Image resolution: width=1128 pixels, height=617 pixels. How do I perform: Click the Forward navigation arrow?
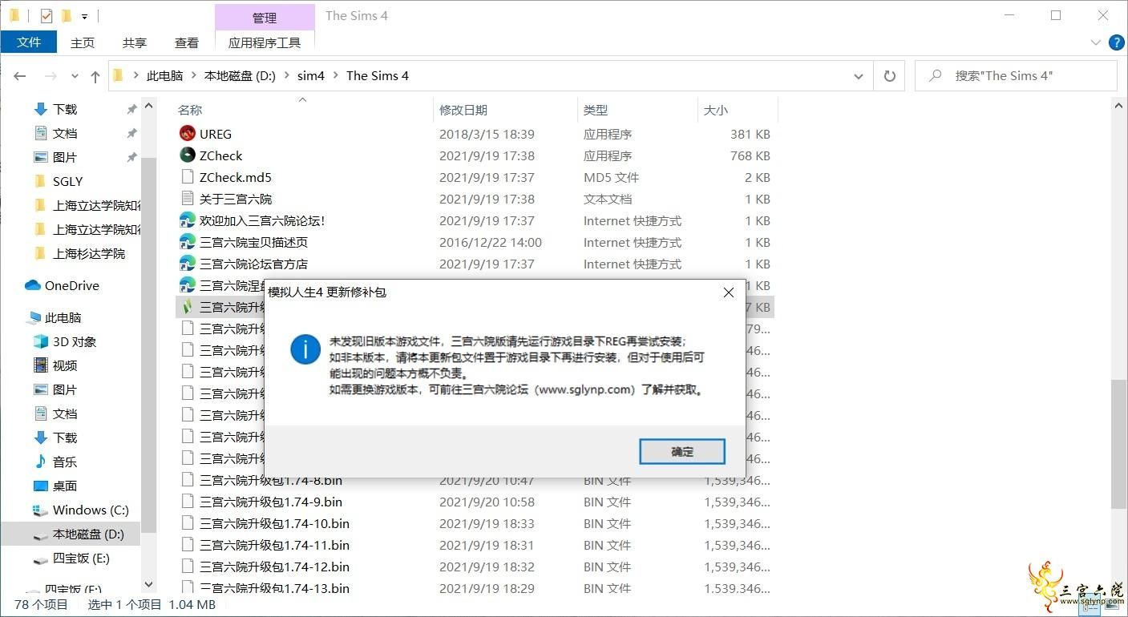(x=51, y=76)
